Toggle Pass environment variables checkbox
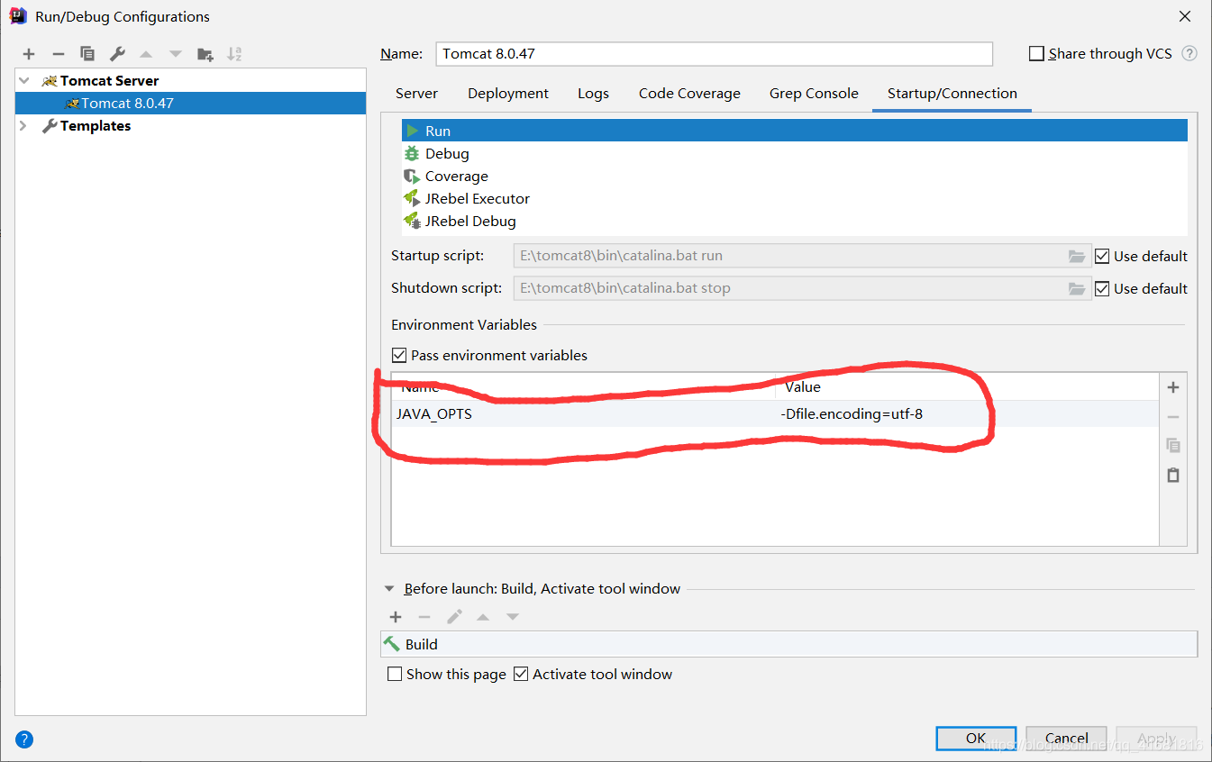The width and height of the screenshot is (1212, 762). coord(399,356)
